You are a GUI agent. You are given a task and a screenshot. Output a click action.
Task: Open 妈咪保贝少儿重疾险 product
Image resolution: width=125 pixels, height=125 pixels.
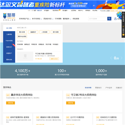(x=109, y=117)
